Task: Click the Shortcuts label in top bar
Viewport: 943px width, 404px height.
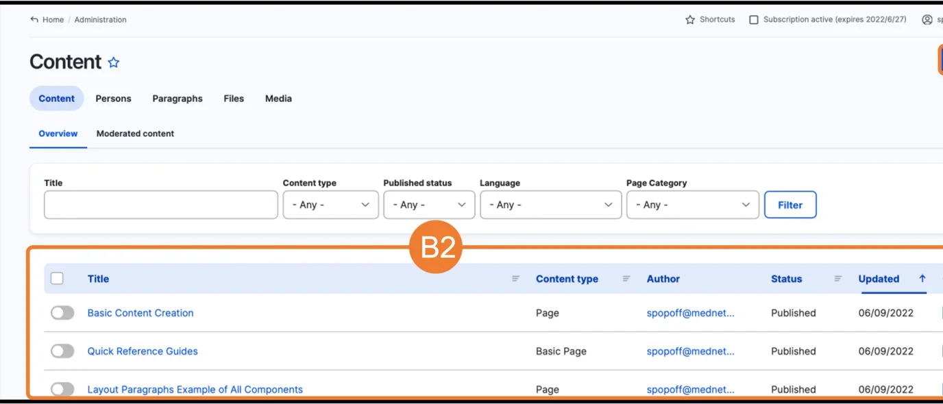Action: click(x=718, y=20)
